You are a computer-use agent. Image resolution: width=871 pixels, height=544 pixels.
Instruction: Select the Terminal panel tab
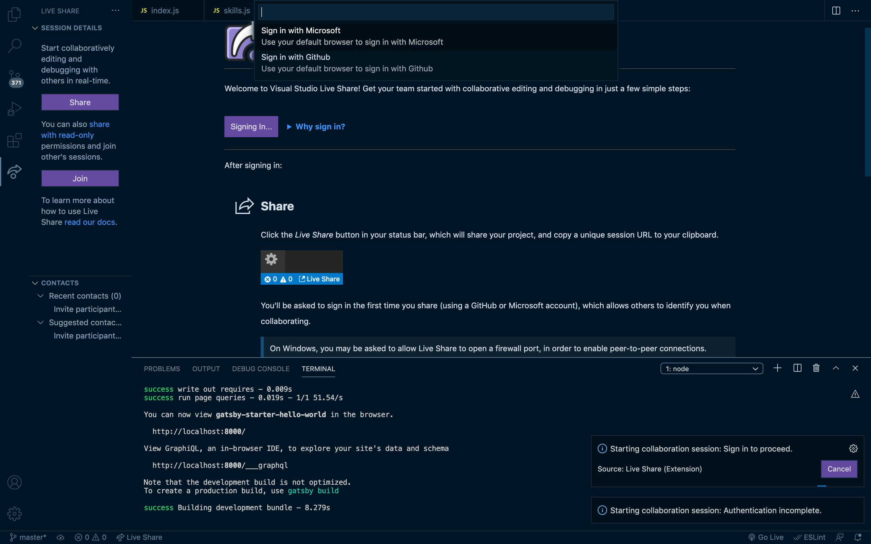318,369
